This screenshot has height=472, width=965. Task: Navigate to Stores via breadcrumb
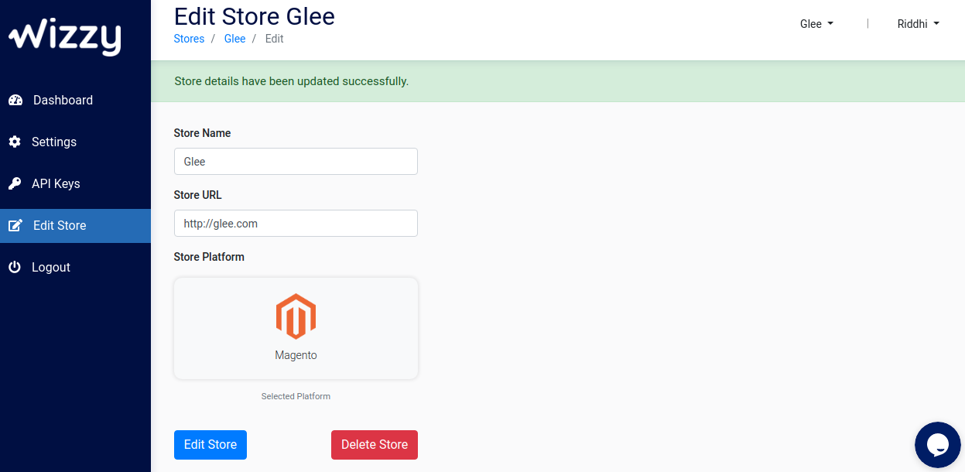pyautogui.click(x=189, y=38)
